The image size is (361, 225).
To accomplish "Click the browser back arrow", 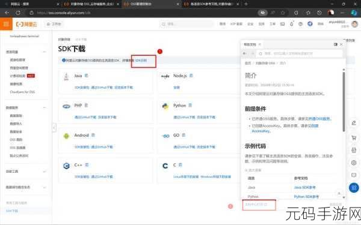I will click(x=7, y=13).
